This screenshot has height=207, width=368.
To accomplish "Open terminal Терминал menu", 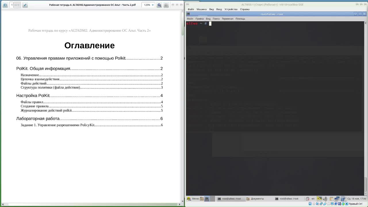I will click(227, 19).
